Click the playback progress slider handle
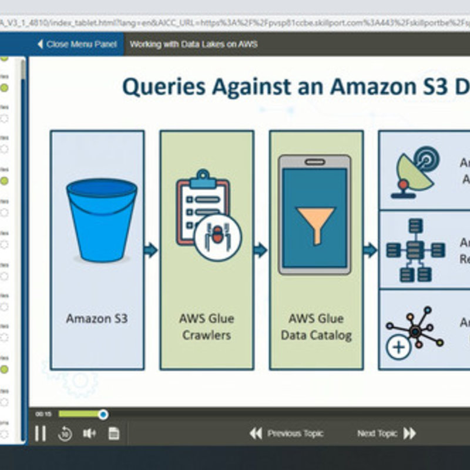The width and height of the screenshot is (470, 470). click(x=103, y=414)
